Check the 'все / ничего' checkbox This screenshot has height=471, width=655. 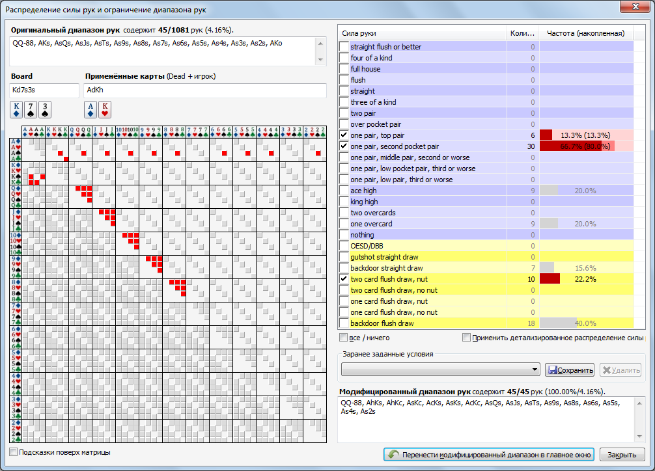point(343,338)
